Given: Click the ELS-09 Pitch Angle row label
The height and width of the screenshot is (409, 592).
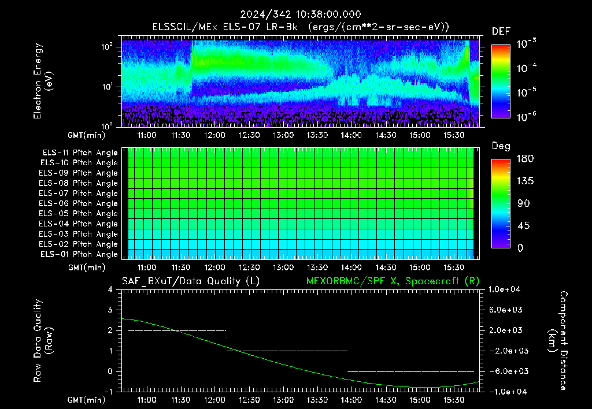Looking at the screenshot, I should 79,173.
